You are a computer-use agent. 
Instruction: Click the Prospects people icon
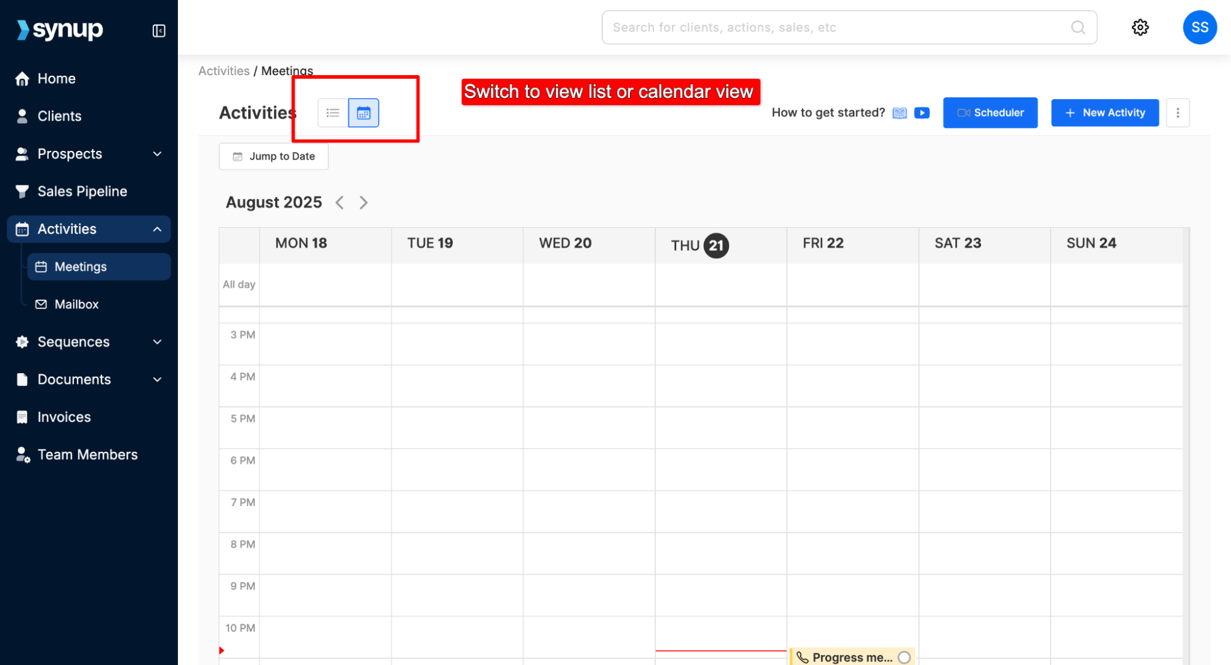tap(22, 154)
